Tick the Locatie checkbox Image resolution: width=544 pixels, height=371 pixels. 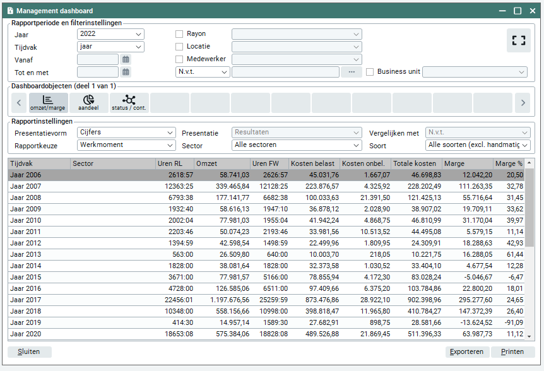(x=179, y=47)
